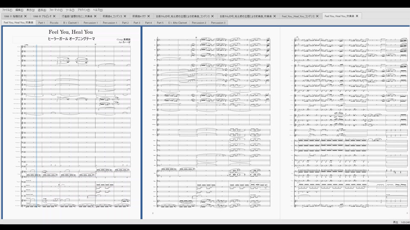Open the Part 4 part tab
410x230 pixels.
[148, 23]
